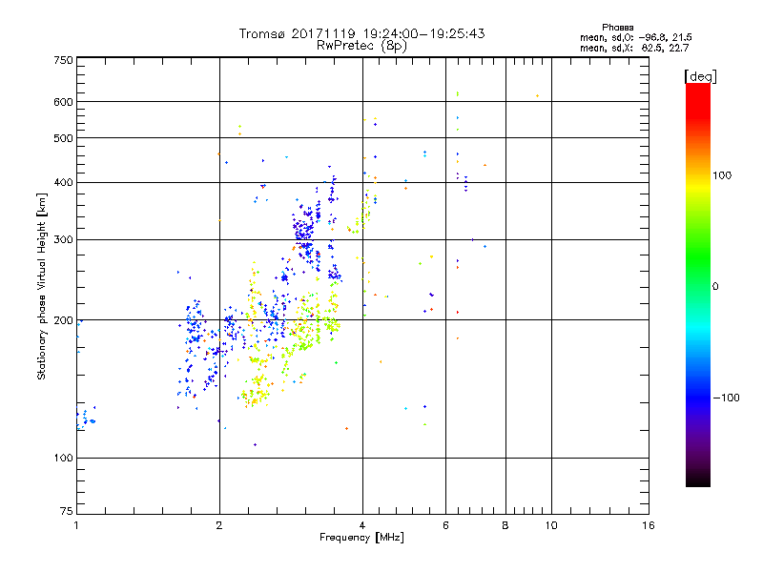Click the frequency axis tick label "4"
763x572 pixels.
coord(362,525)
